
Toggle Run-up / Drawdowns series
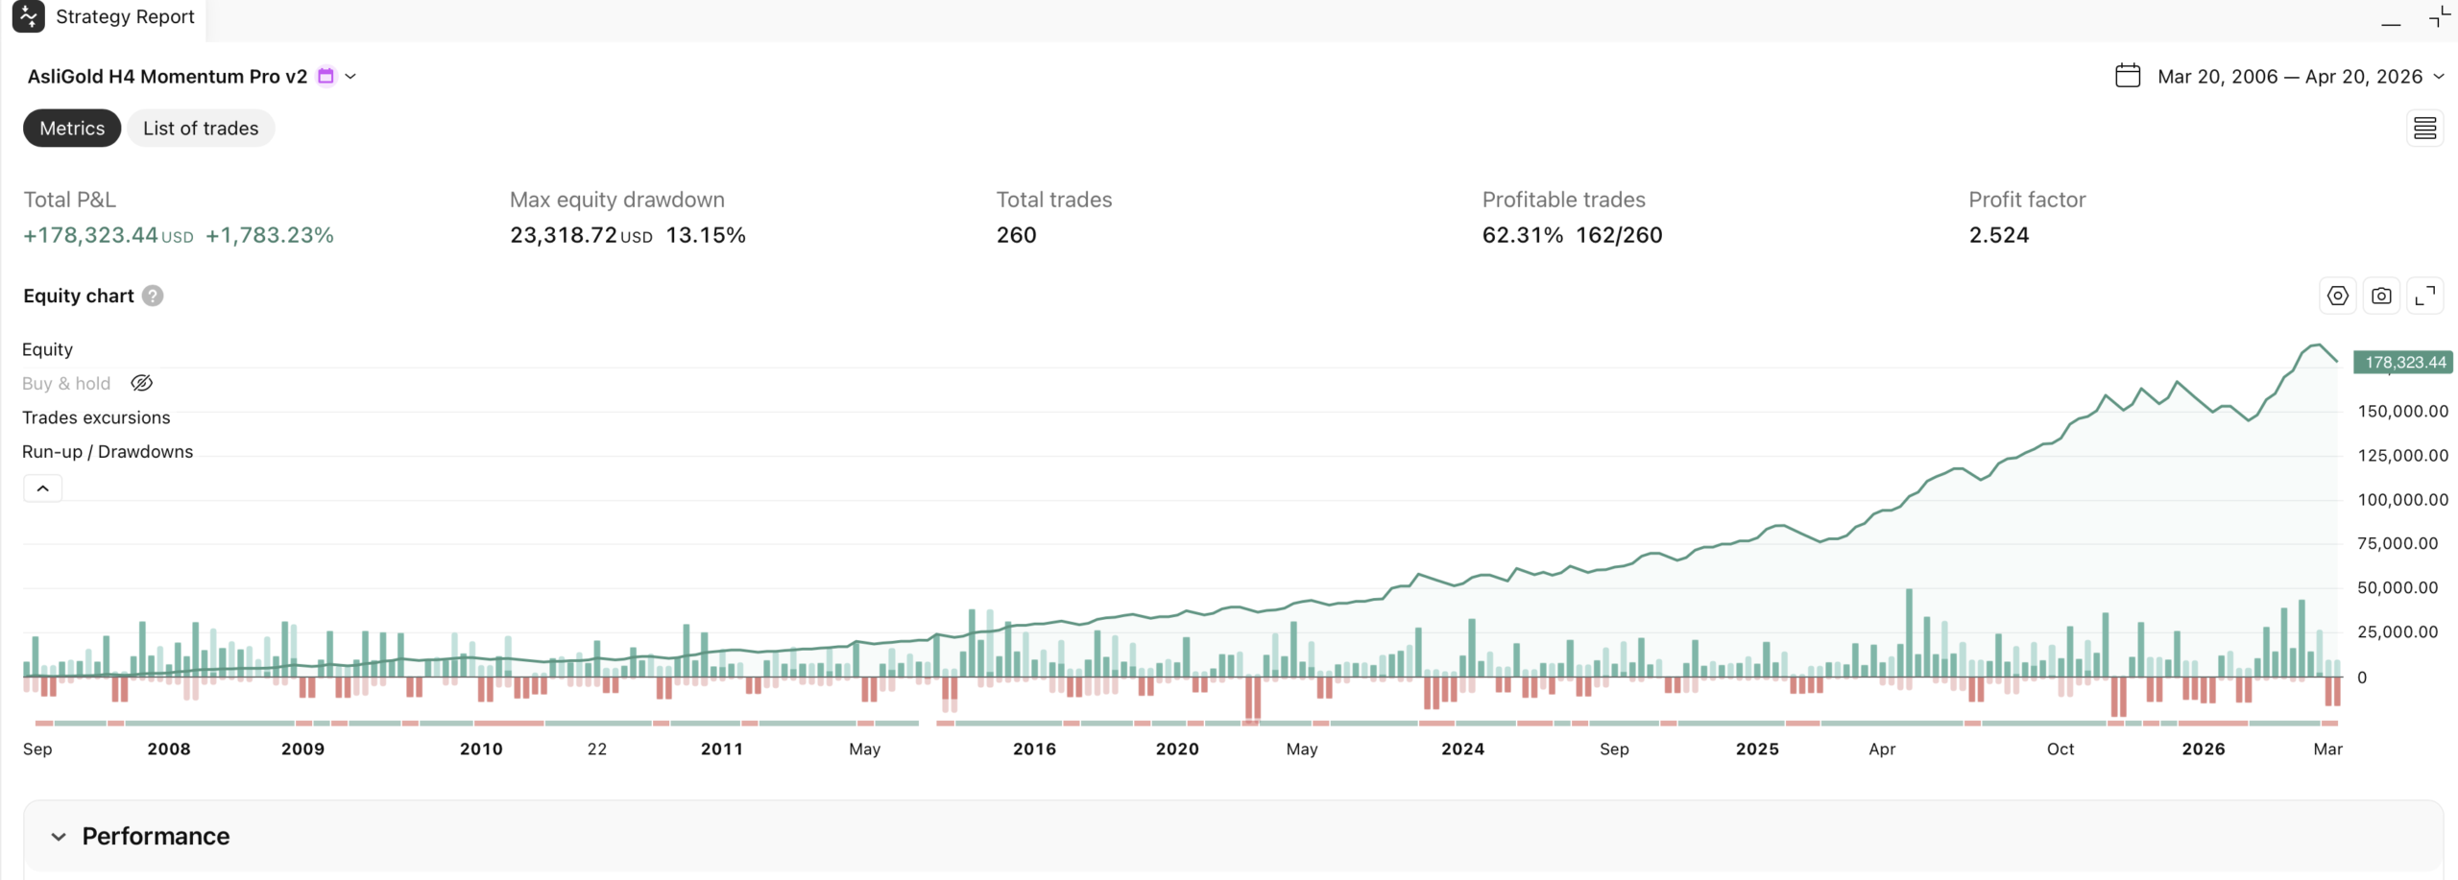point(108,451)
